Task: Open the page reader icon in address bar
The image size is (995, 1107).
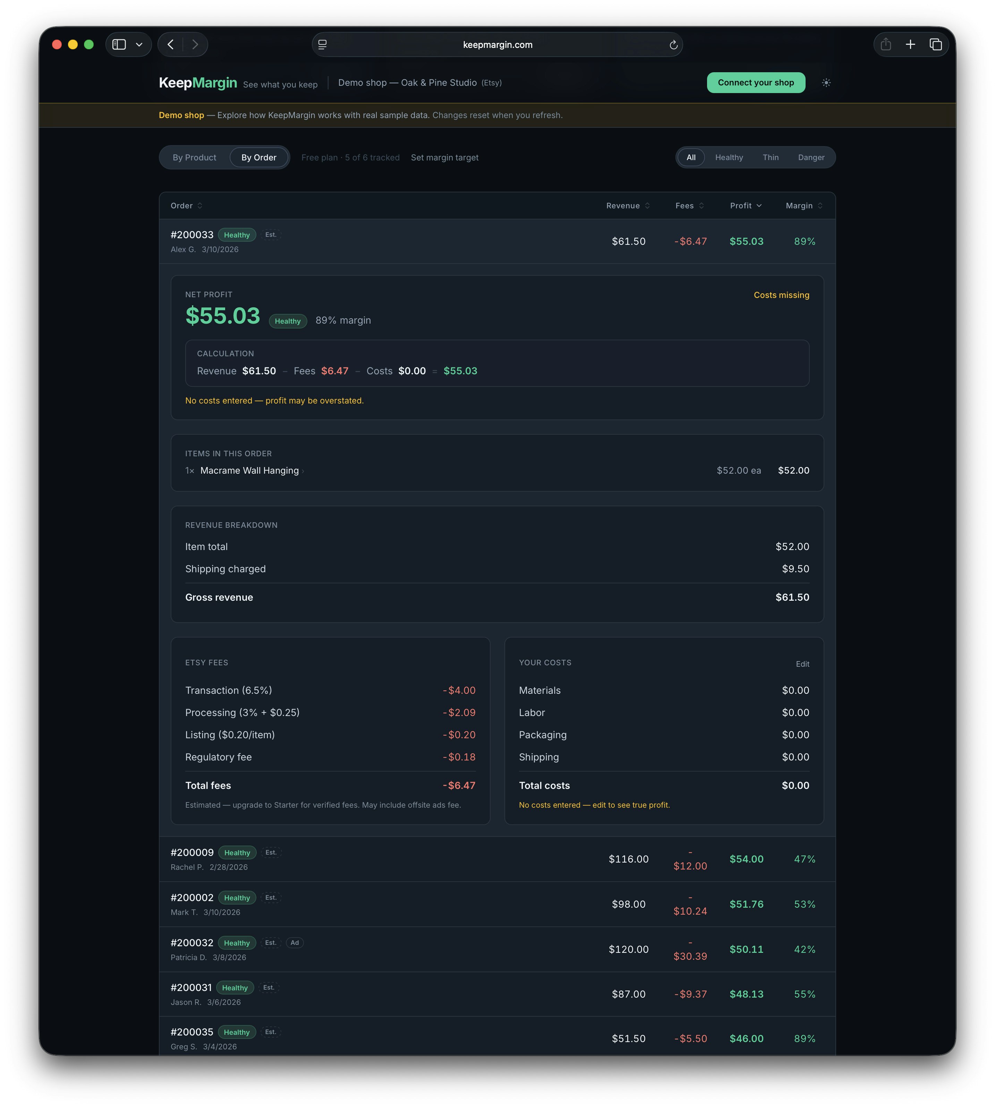Action: pos(323,44)
